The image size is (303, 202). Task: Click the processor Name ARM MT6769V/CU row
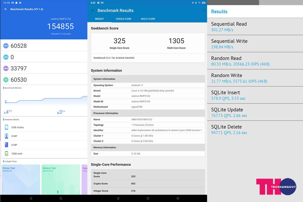[x=148, y=120]
